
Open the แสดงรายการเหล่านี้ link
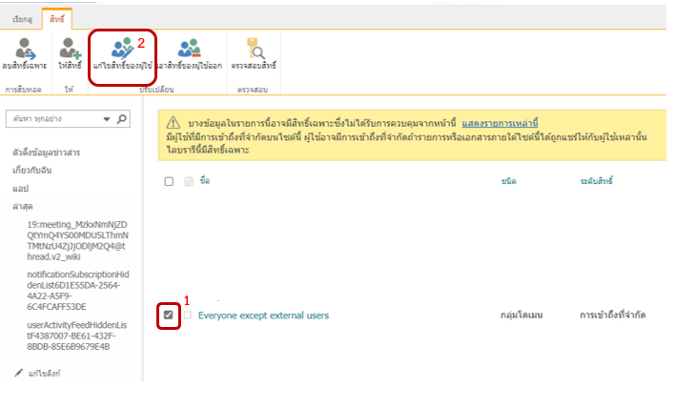coord(500,123)
